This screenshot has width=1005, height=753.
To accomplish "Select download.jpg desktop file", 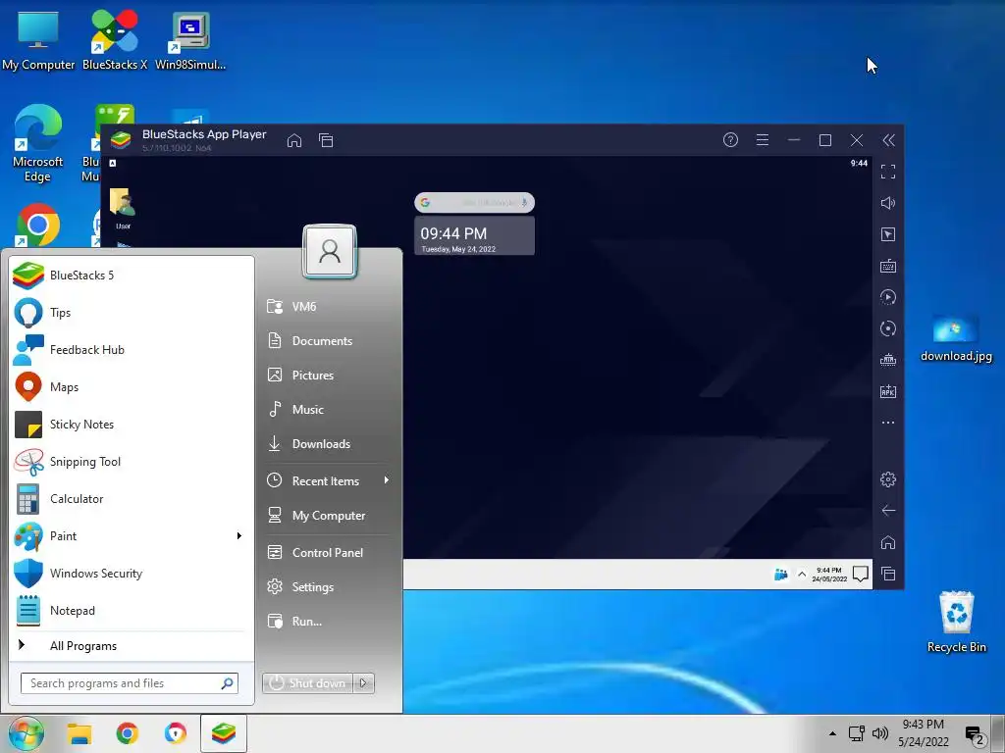I will pos(956,338).
